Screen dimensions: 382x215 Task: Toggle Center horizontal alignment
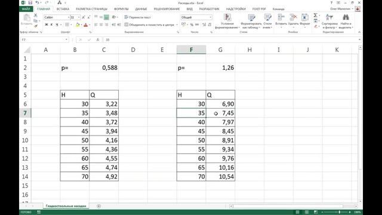(x=101, y=24)
